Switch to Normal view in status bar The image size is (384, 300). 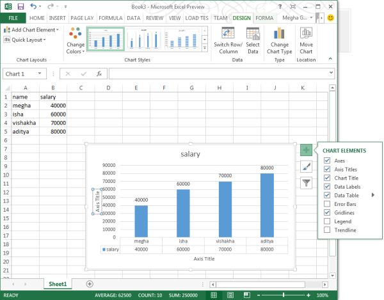tap(214, 295)
